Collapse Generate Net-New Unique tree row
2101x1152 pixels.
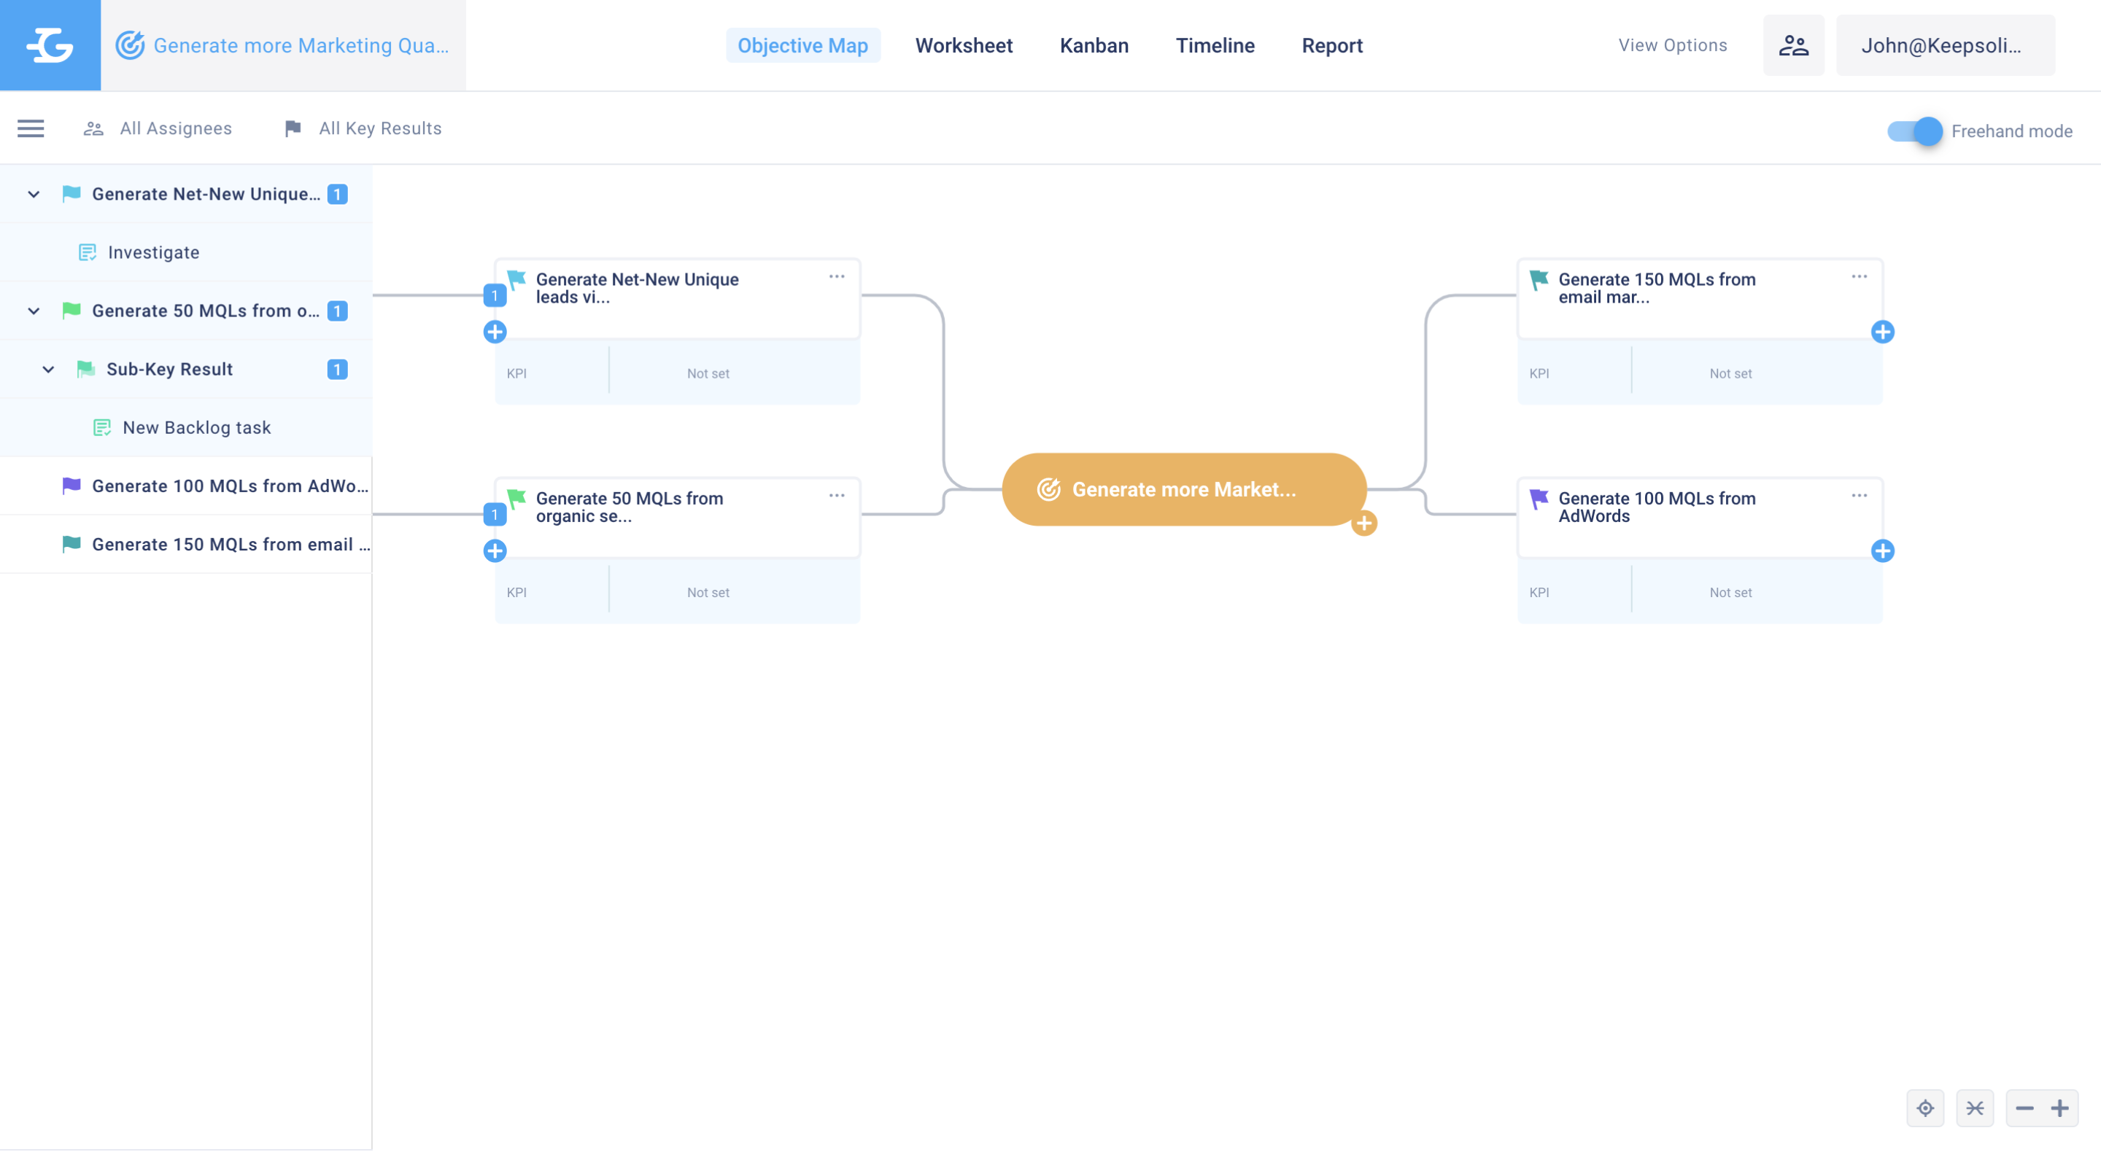[34, 194]
